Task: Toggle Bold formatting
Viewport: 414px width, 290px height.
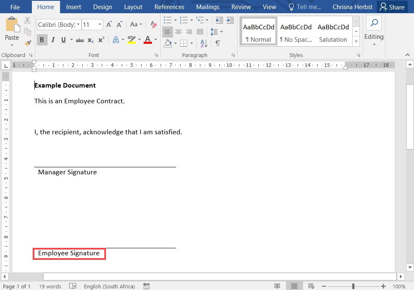Action: pos(42,40)
